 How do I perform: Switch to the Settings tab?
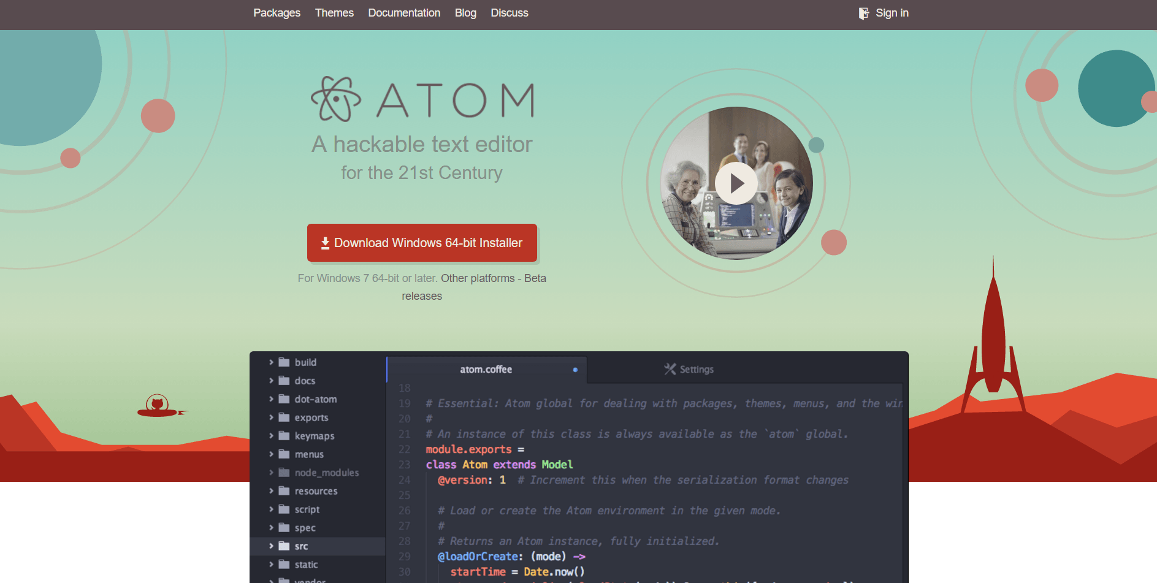coord(689,370)
